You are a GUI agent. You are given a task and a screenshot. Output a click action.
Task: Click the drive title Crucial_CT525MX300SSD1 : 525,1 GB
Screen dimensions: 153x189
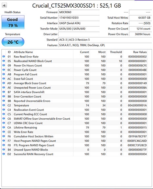click(76, 6)
